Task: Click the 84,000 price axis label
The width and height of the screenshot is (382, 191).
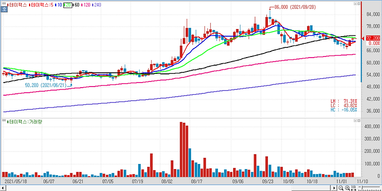Action: point(373,15)
